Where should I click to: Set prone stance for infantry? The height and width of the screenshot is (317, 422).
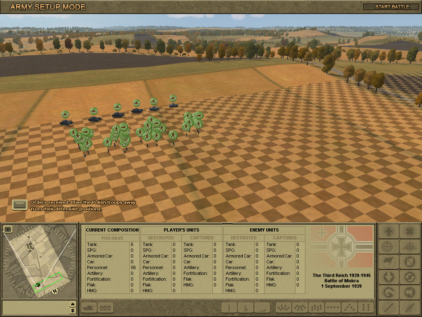point(262,308)
